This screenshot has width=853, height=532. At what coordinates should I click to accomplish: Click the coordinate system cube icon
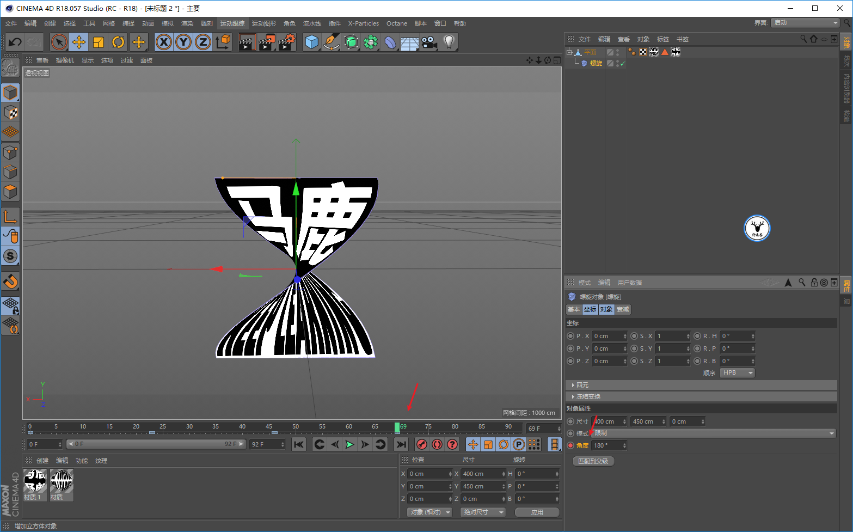223,42
